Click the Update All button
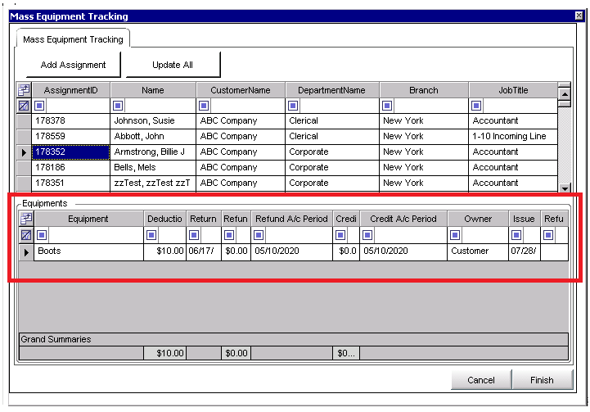The image size is (590, 412). click(x=173, y=65)
